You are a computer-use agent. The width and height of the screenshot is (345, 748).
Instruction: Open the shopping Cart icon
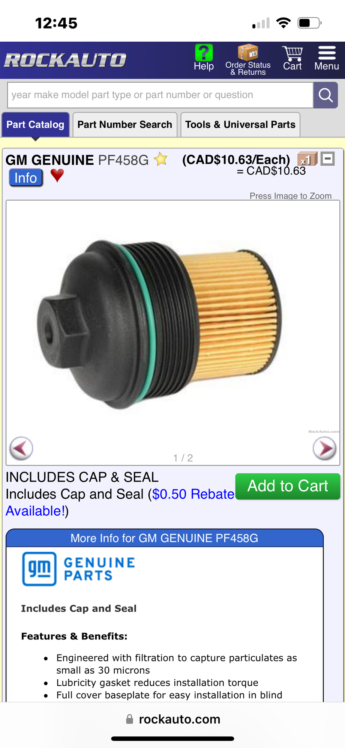click(x=292, y=53)
